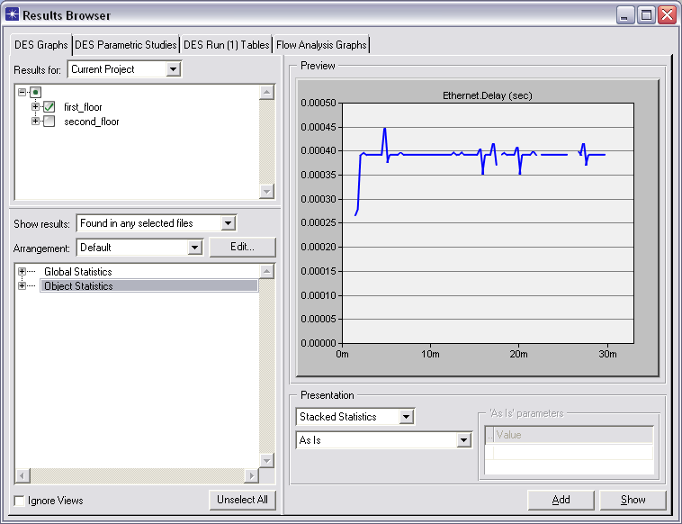
Task: Switch to Flow Analysis Graphs tab
Action: [321, 45]
